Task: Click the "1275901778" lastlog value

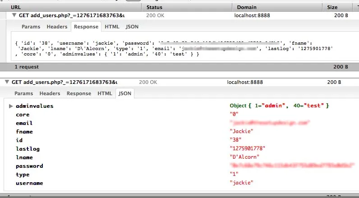Action: 248,148
